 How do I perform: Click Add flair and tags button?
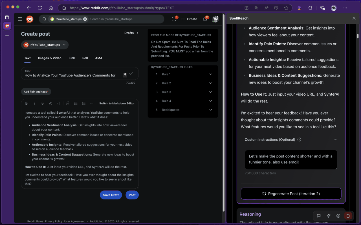click(x=36, y=92)
